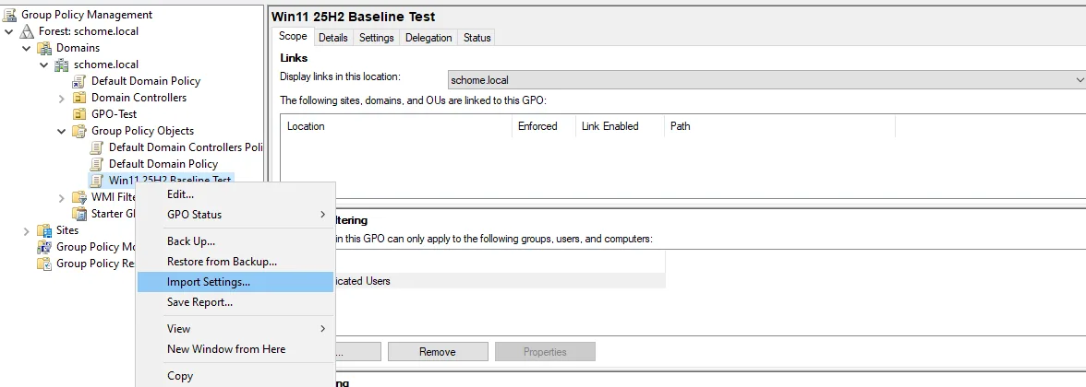Sort links by the Location column header

396,125
